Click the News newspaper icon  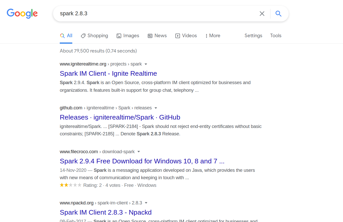pyautogui.click(x=150, y=36)
